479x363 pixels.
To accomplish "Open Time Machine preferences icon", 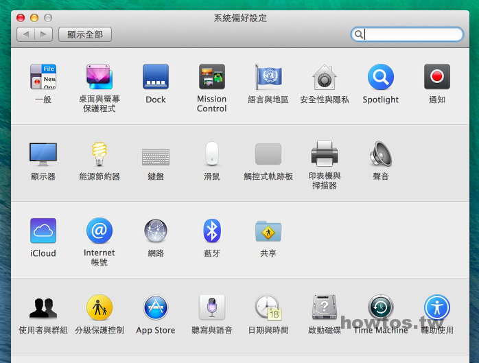I will coord(381,307).
